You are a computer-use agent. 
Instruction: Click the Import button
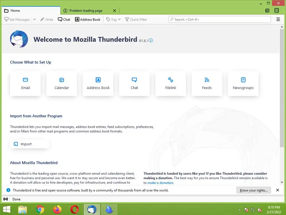coord(29,144)
